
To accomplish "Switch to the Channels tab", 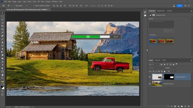I will [x=157, y=60].
